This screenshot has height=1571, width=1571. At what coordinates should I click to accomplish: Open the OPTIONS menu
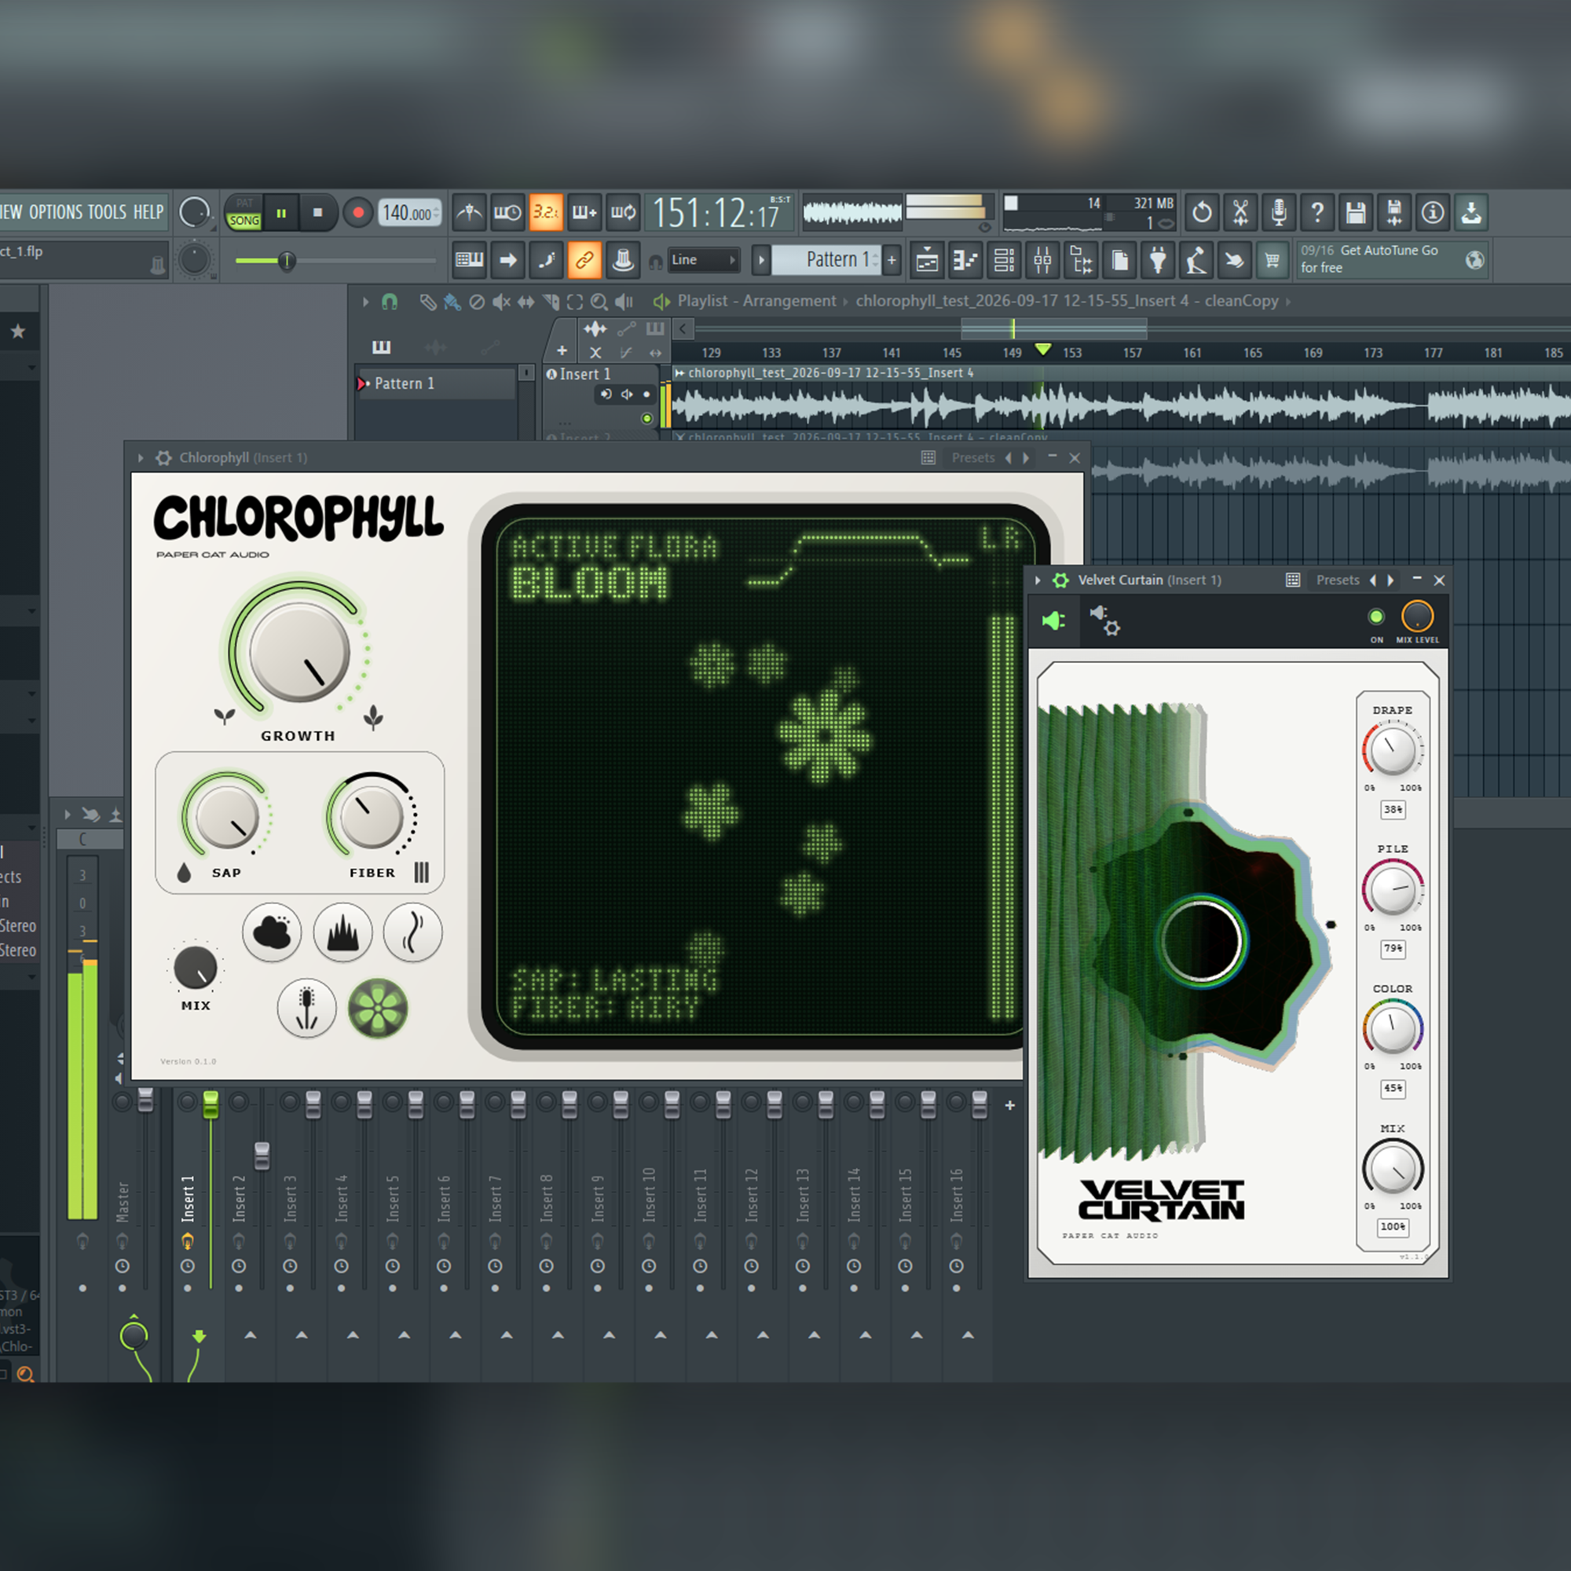[x=55, y=213]
